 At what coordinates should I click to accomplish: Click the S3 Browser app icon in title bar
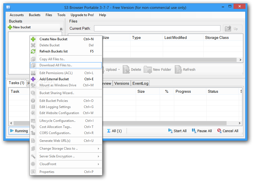click(8, 7)
